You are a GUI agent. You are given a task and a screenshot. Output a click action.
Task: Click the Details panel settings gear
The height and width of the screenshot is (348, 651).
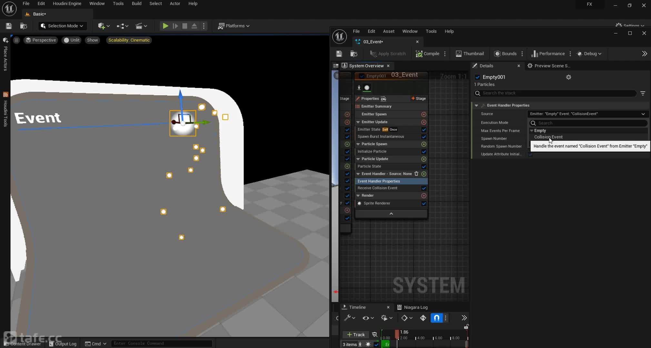pos(568,77)
